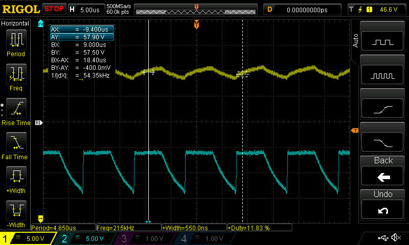Click the Horizontal menu title
This screenshot has width=409, height=245.
(x=15, y=23)
